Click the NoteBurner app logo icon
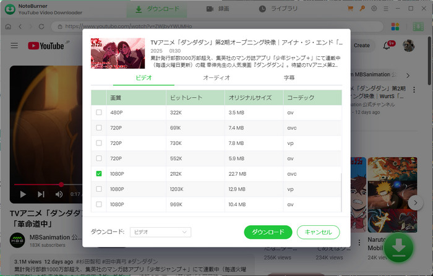The image size is (433, 276). coord(10,9)
